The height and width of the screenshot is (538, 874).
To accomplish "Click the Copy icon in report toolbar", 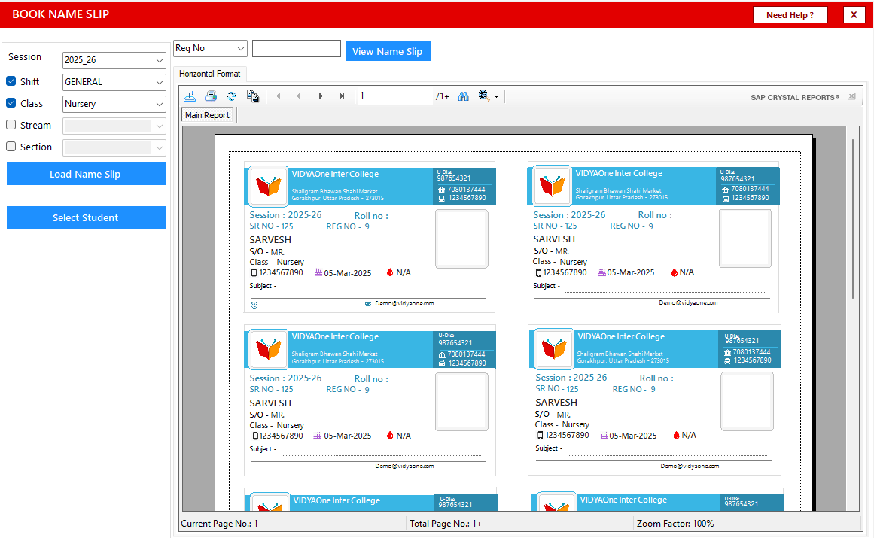I will (252, 96).
